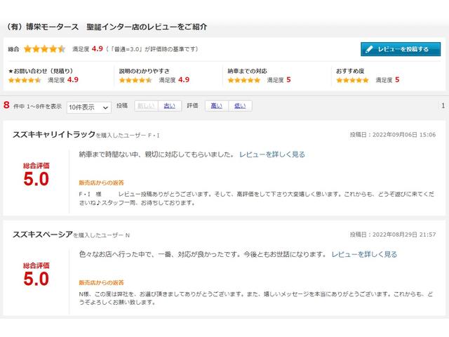The height and width of the screenshot is (337, 449).
Task: Open the 10件表示 dropdown
Action: (88, 107)
